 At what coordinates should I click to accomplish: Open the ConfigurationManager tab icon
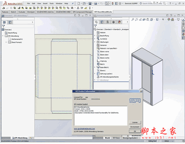point(108,22)
